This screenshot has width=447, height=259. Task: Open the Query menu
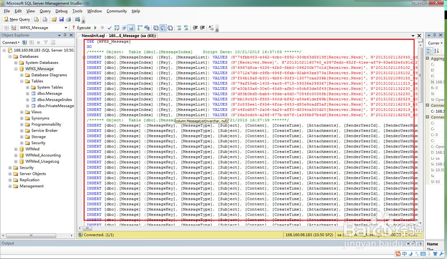click(x=45, y=11)
